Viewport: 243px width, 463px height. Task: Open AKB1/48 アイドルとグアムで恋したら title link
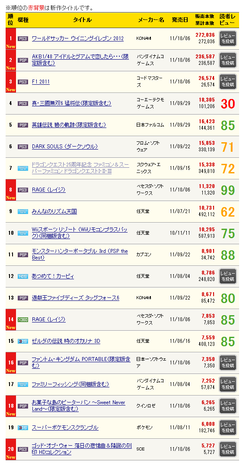point(80,60)
